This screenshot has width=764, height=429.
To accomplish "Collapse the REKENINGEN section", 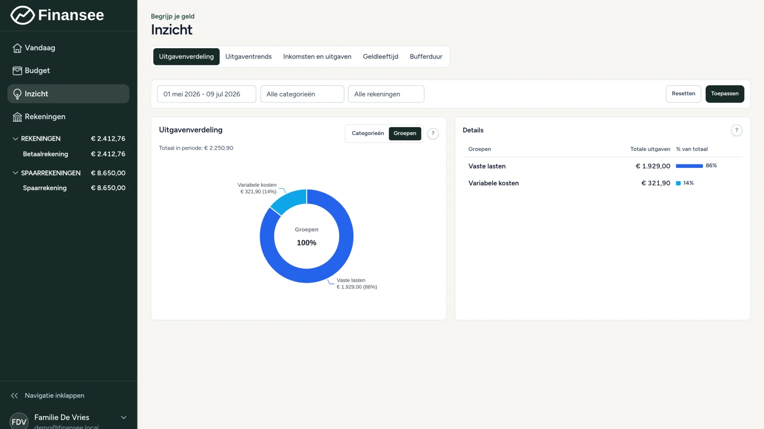I will click(15, 139).
